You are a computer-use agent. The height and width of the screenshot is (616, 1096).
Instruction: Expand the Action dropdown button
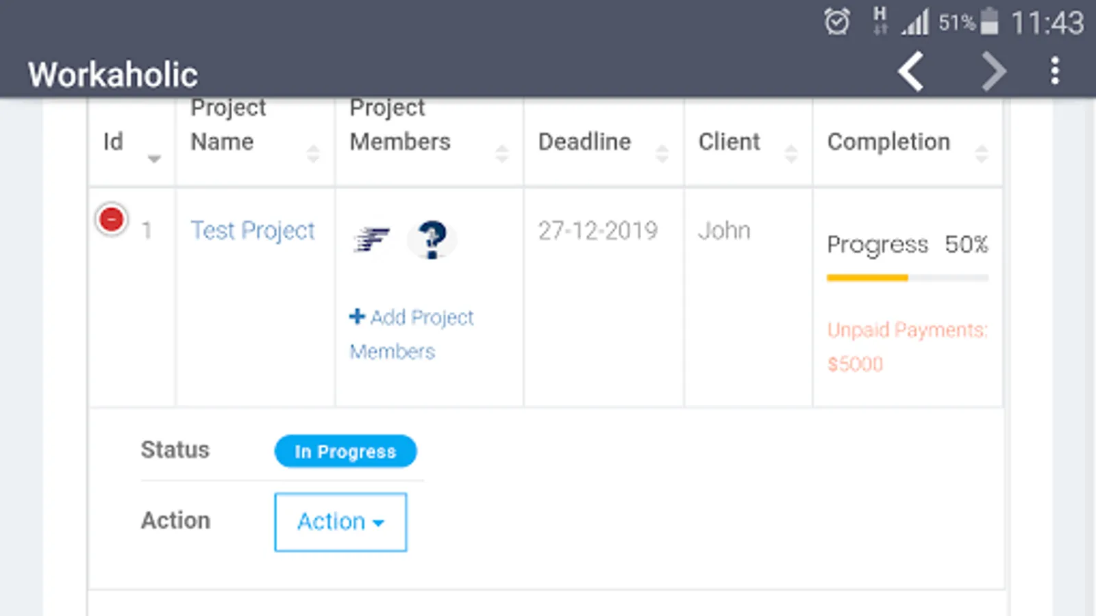(340, 522)
